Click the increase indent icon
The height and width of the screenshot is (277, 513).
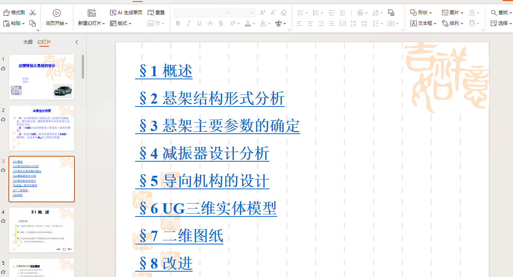tap(342, 13)
